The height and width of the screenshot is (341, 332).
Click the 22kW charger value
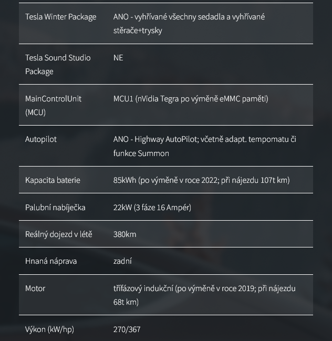coord(152,208)
